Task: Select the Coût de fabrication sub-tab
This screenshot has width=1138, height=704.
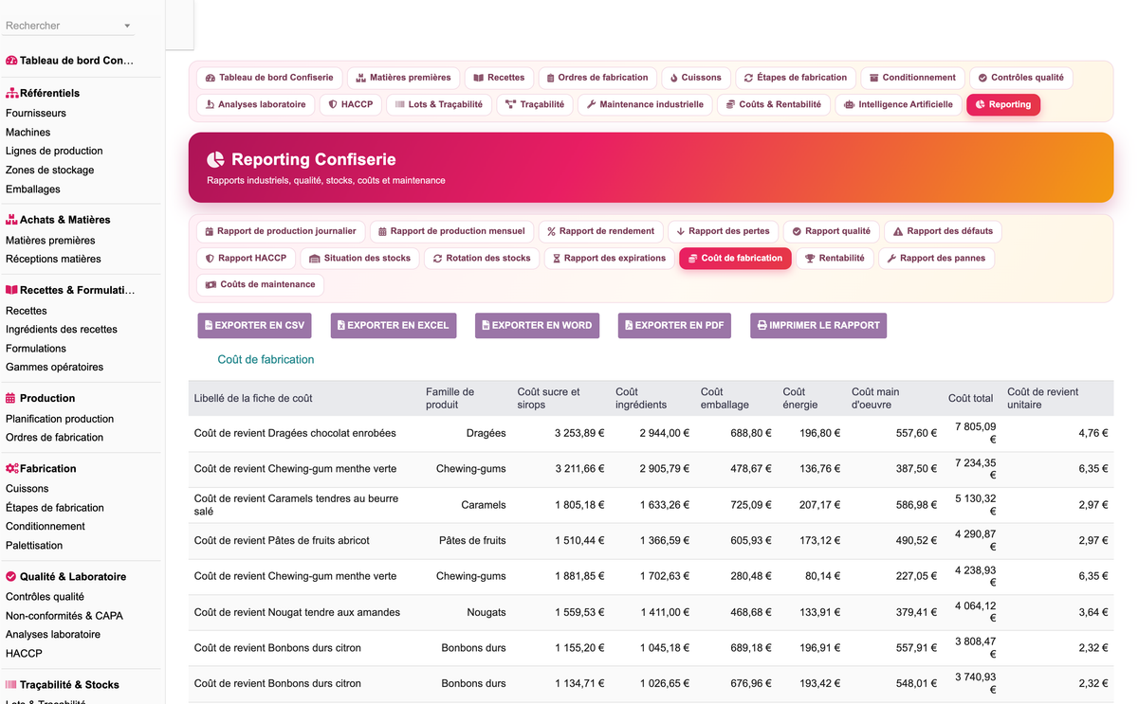Action: [735, 258]
